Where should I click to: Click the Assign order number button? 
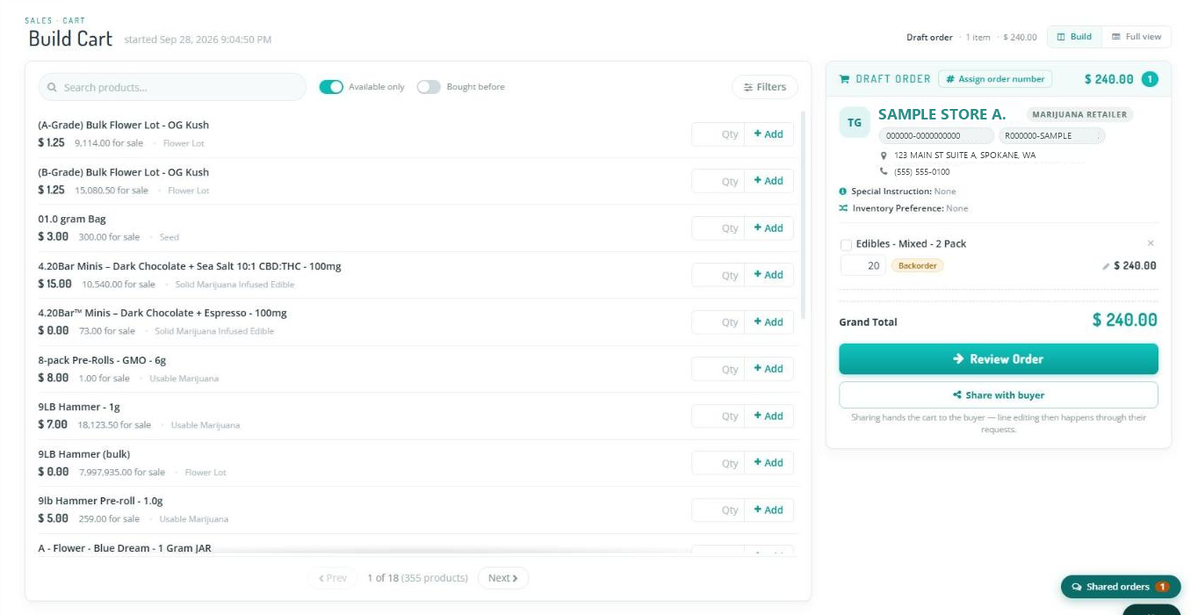[x=995, y=79]
